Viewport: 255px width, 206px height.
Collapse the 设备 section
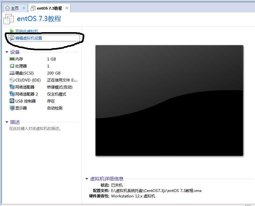[7, 52]
